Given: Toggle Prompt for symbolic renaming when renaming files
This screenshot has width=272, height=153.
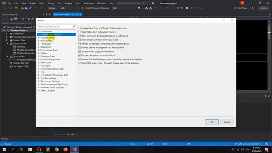Looking at the screenshot, I should pos(79,44).
